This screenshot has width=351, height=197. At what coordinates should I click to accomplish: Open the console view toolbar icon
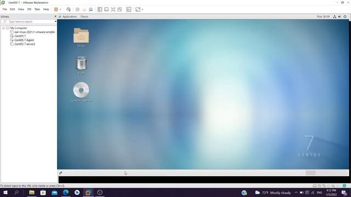(x=129, y=9)
